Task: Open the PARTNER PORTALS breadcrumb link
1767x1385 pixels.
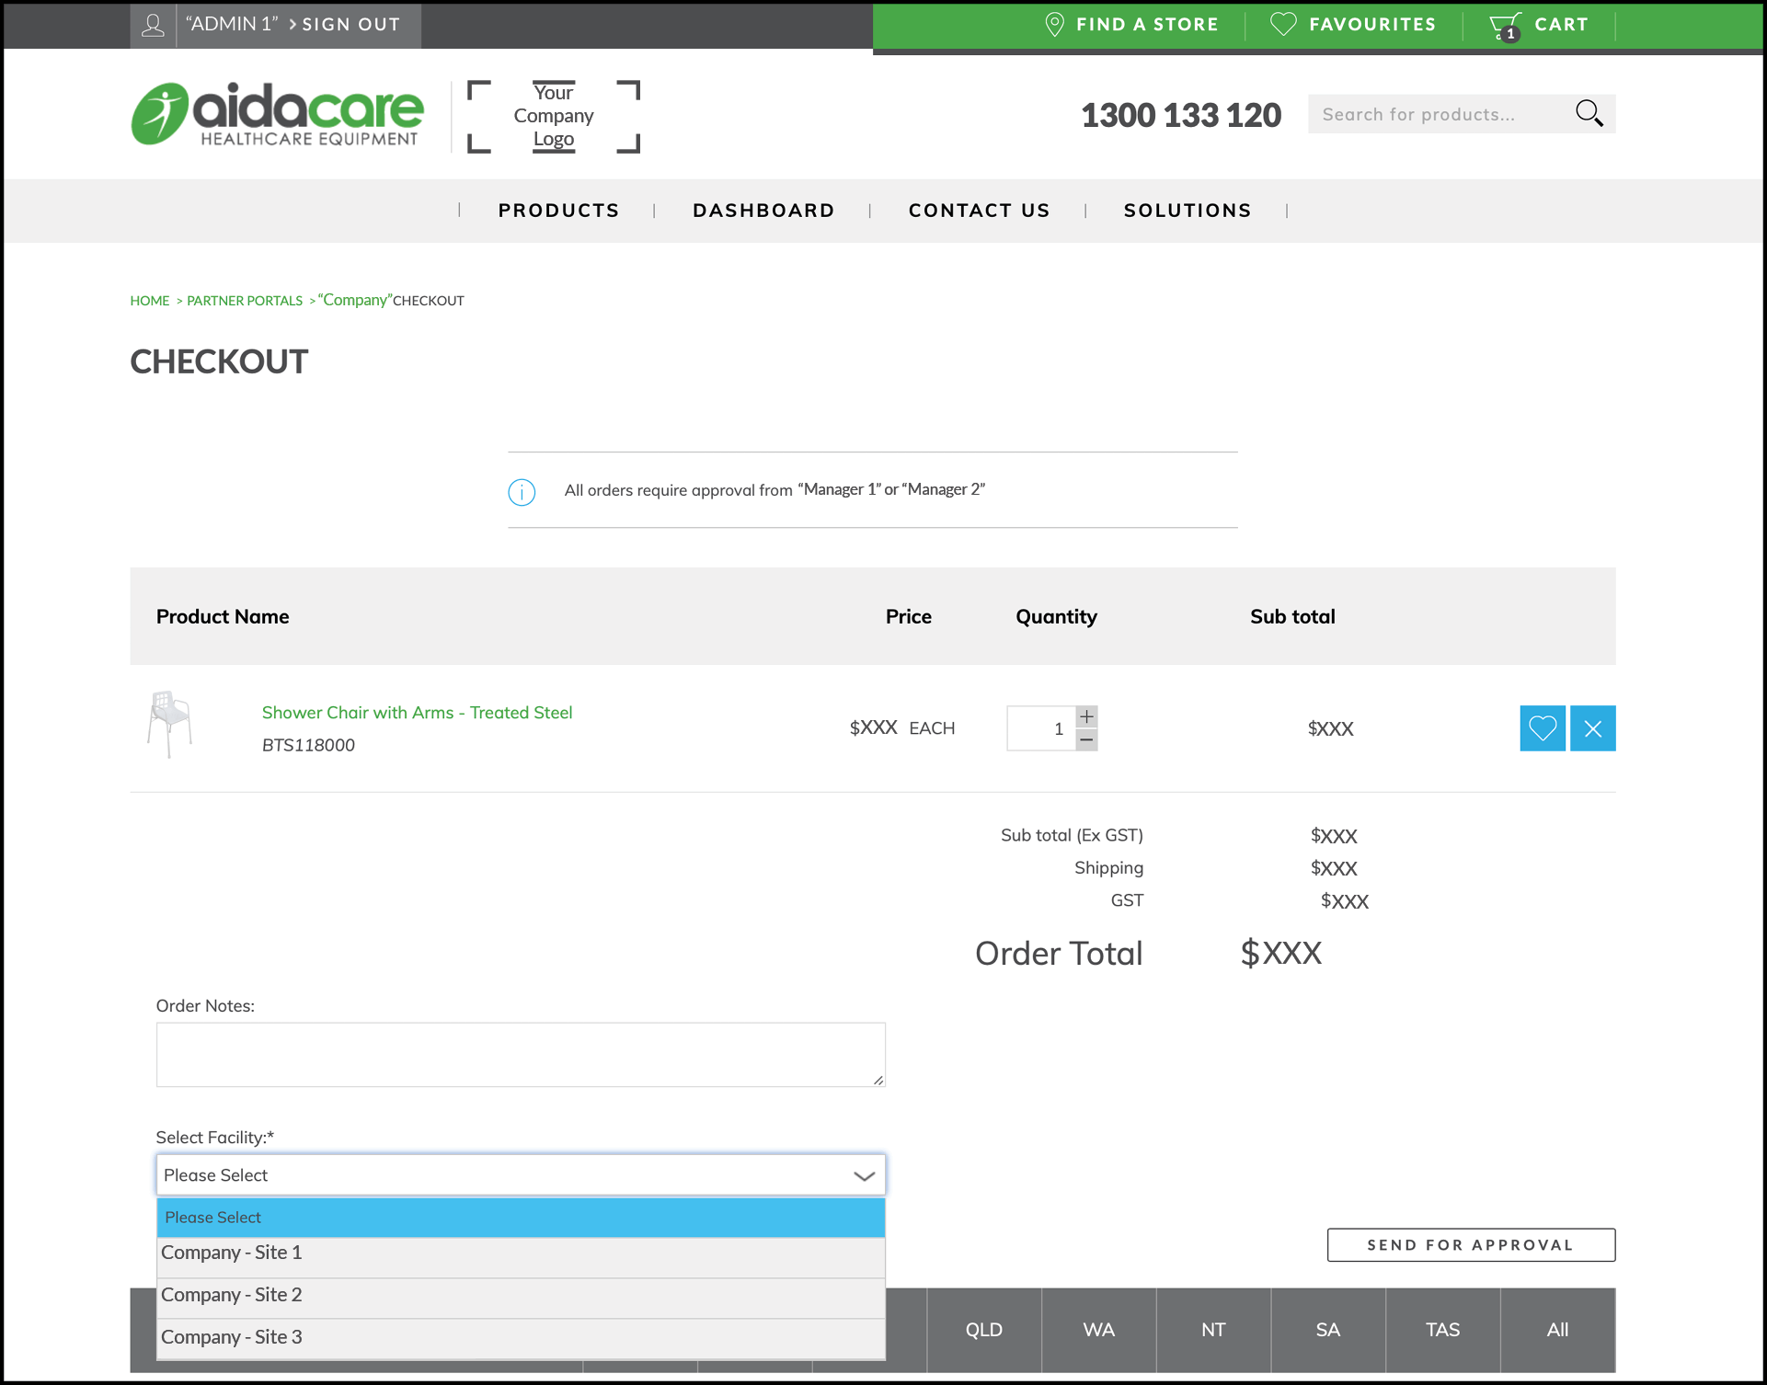Action: pos(244,300)
